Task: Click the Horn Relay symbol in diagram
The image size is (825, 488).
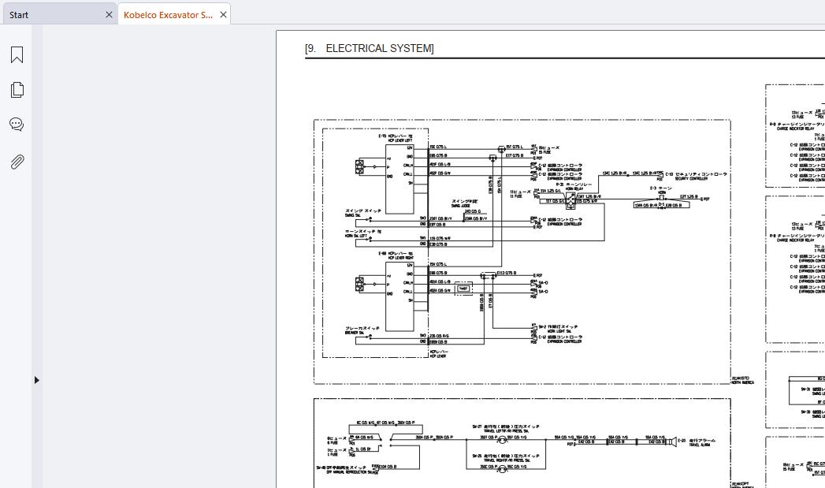Action: coord(570,200)
